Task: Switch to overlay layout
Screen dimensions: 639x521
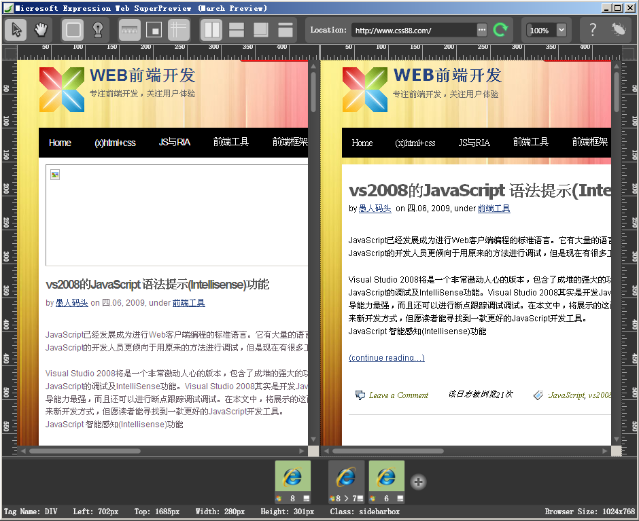Action: [261, 30]
